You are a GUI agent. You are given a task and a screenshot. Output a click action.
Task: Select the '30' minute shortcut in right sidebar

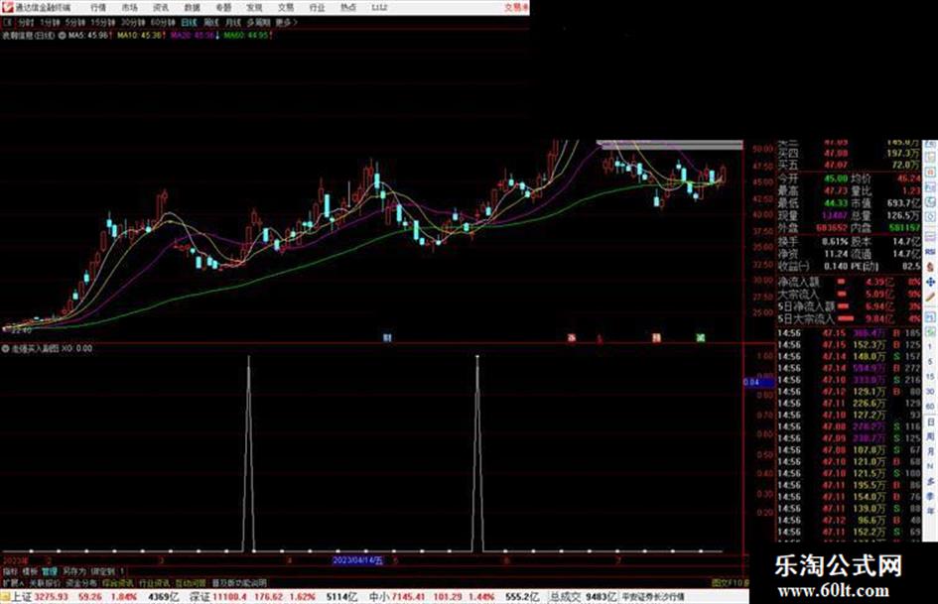click(x=930, y=392)
